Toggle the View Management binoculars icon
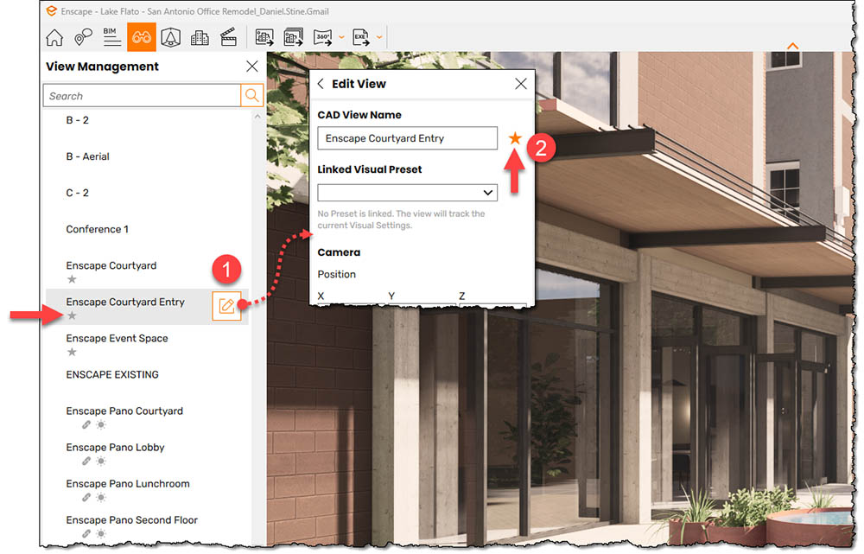This screenshot has height=554, width=864. point(142,37)
